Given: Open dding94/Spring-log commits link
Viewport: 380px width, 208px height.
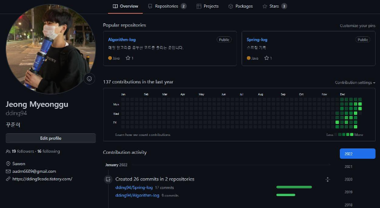Looking at the screenshot, I should pyautogui.click(x=134, y=187).
